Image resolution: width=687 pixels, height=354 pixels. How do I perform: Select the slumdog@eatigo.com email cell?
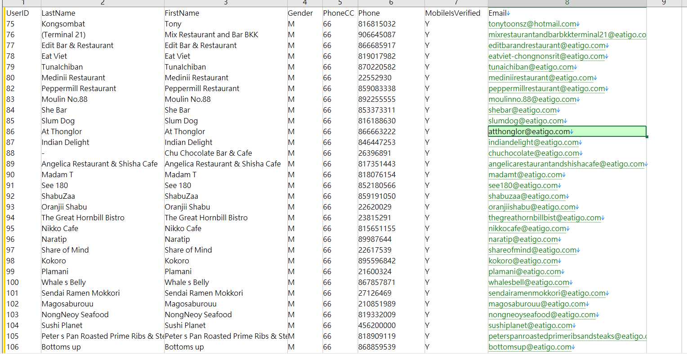coord(567,121)
